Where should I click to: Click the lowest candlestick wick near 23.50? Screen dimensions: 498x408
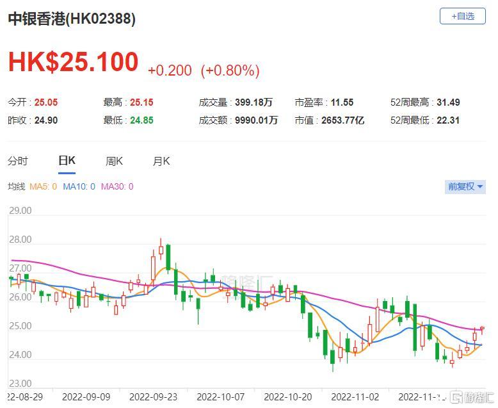(332, 357)
